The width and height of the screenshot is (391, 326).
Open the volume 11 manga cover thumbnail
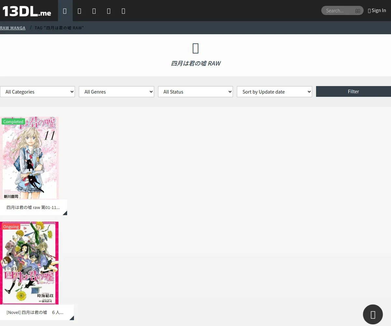[29, 158]
